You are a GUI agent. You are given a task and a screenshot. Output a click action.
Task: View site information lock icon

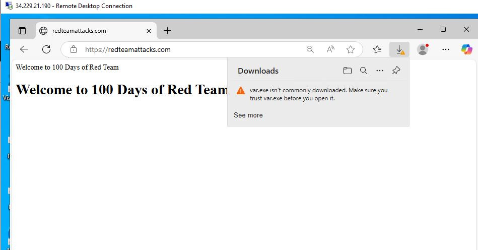(74, 49)
